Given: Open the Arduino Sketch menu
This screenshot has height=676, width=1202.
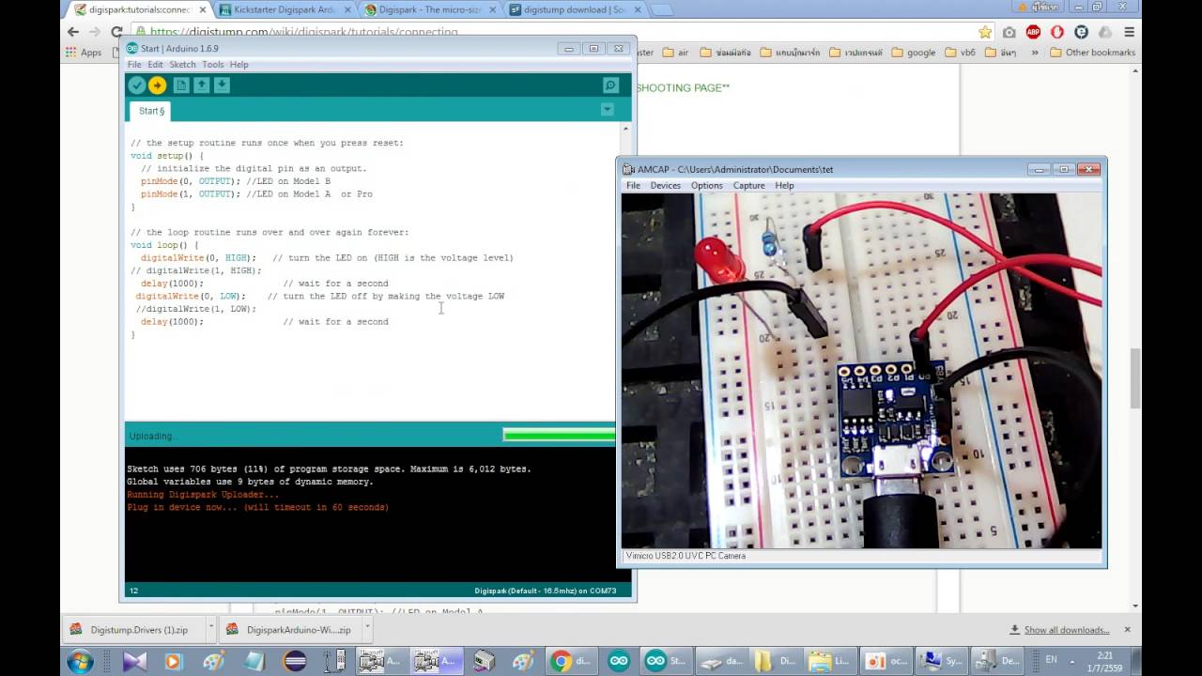Looking at the screenshot, I should tap(182, 65).
